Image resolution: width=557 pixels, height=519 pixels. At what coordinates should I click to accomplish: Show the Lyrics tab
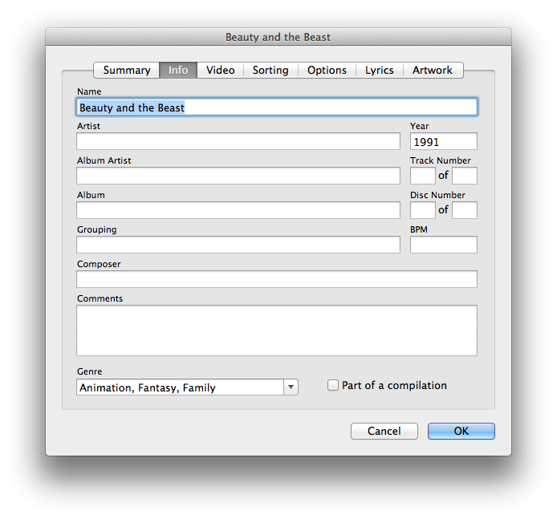point(379,70)
